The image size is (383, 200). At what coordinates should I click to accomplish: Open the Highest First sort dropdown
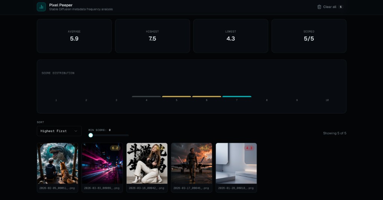[59, 131]
